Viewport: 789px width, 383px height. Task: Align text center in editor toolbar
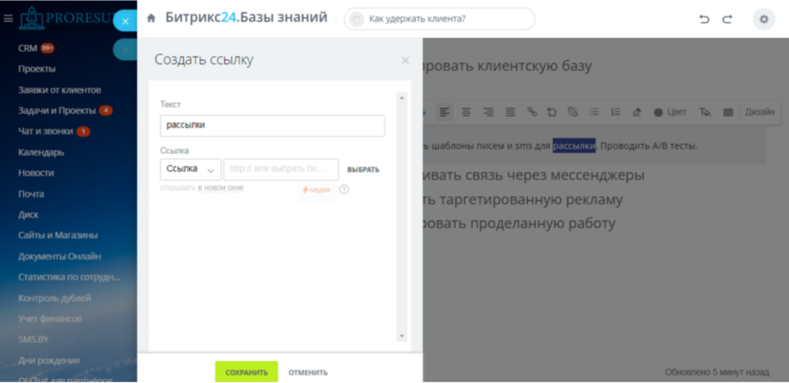point(466,113)
